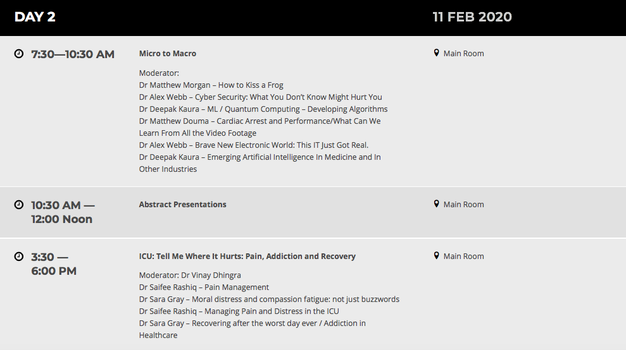Screen dimensions: 626x350
Task: Click the clock icon beside 3:30 — 6:00 PM
Action: coord(19,256)
